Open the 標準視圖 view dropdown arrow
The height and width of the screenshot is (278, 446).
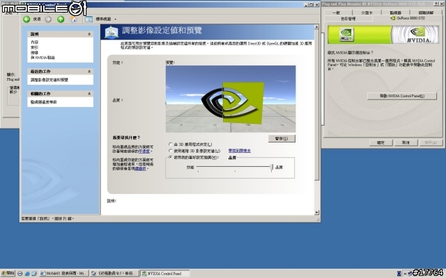tap(115, 19)
